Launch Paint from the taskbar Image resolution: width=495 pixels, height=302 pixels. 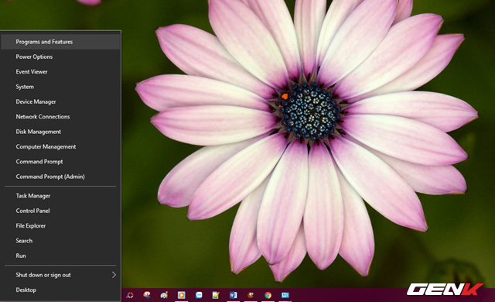click(164, 295)
